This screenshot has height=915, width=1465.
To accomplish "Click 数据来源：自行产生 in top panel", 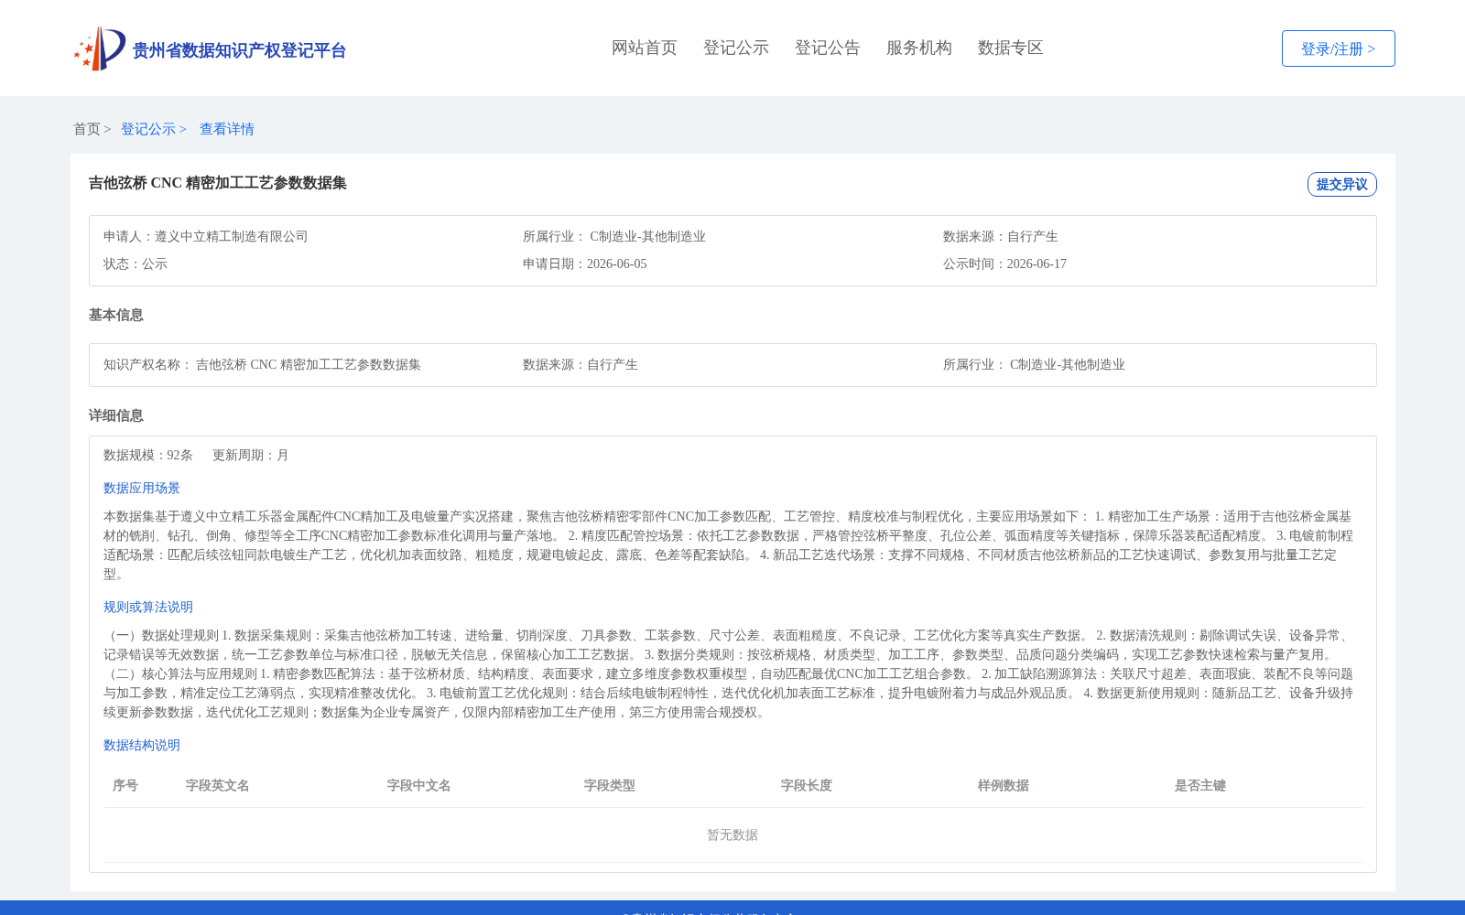I will click(x=1001, y=236).
